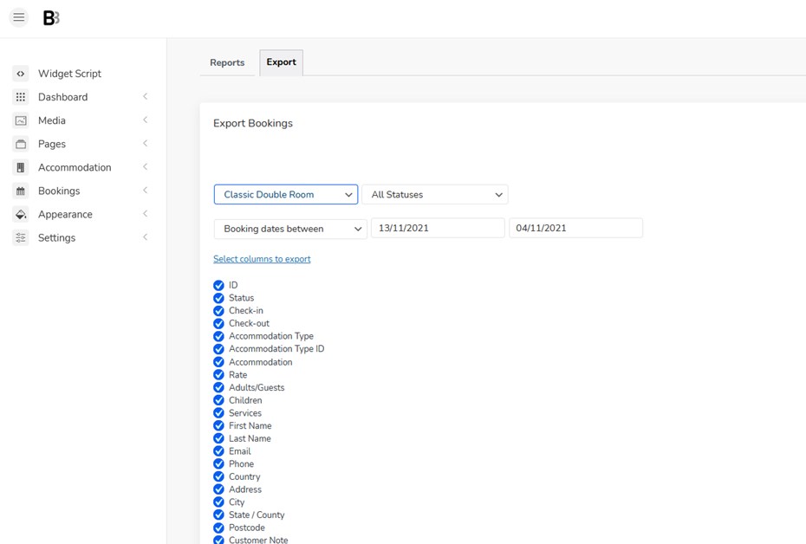The image size is (806, 544).
Task: Click the Export Bookings heading
Action: [253, 123]
